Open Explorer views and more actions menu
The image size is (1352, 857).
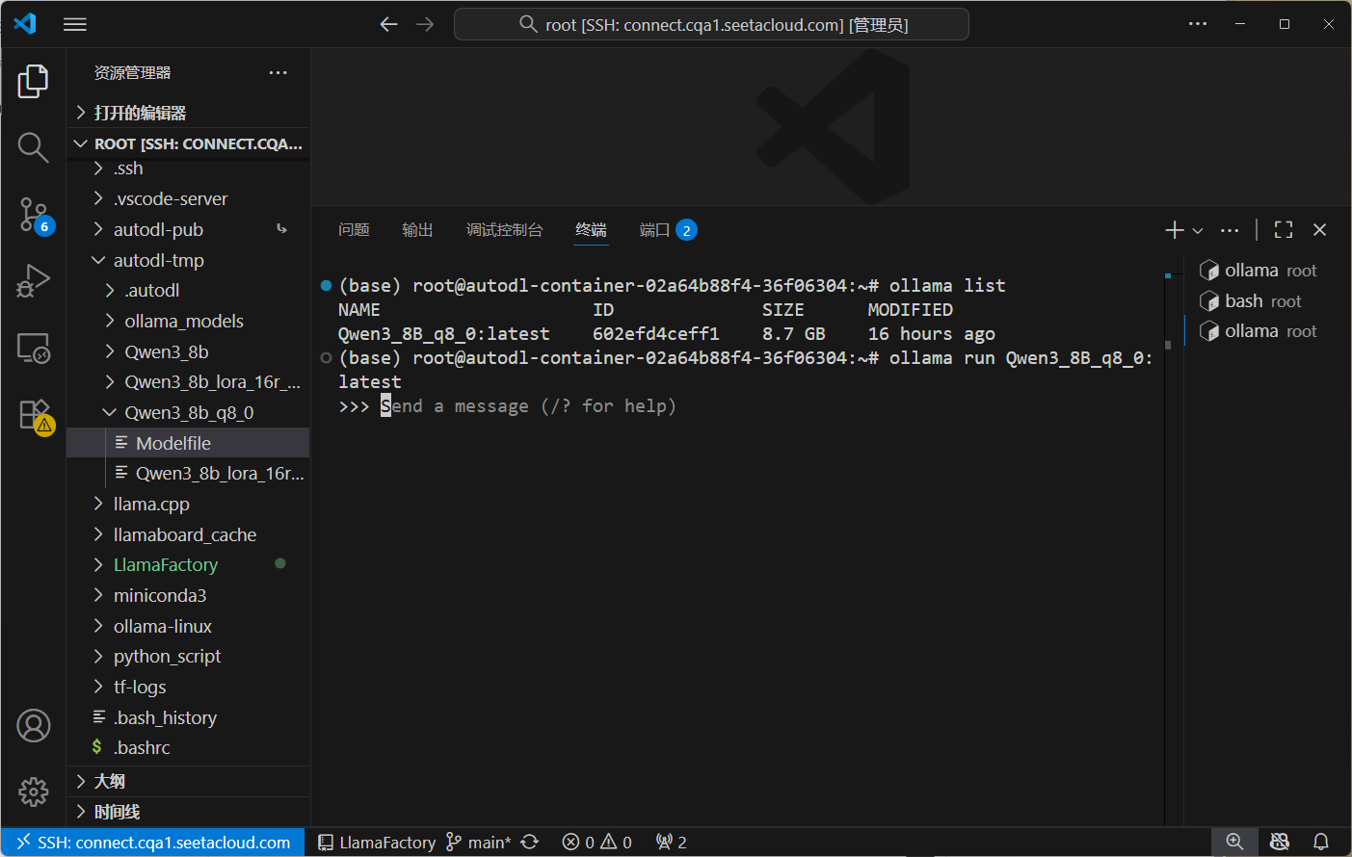[278, 73]
